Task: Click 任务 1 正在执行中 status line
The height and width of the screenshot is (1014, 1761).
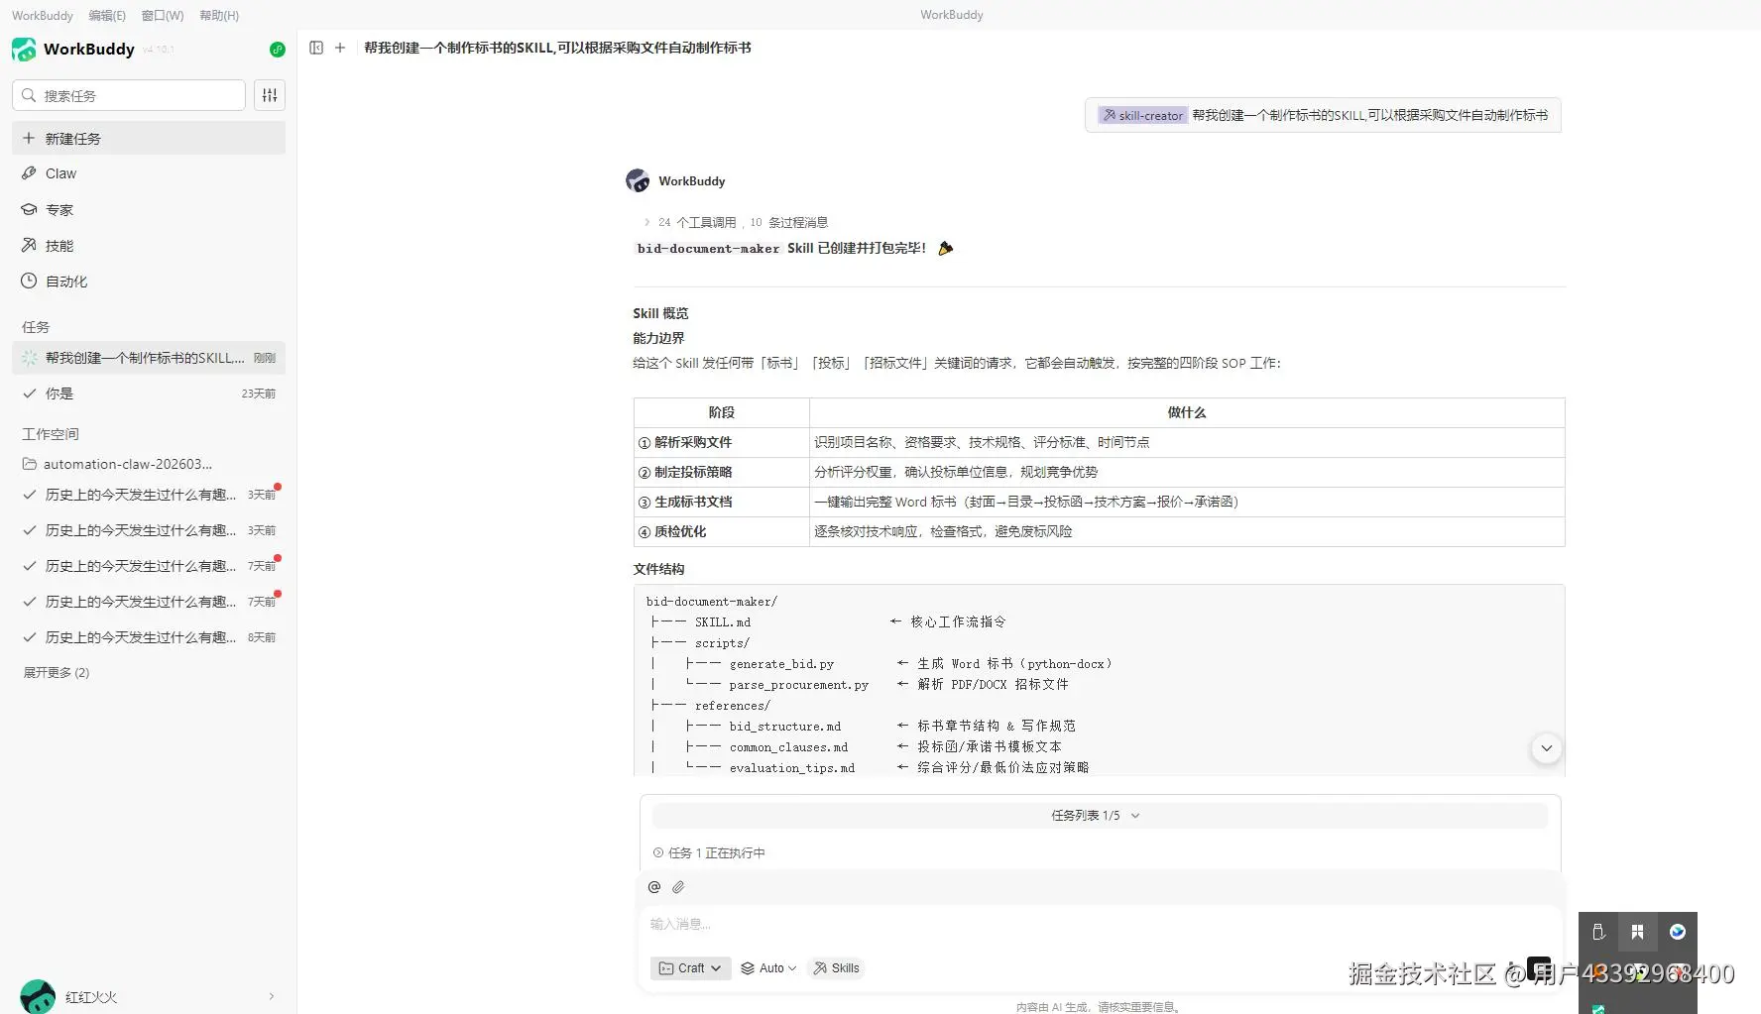Action: coord(709,852)
